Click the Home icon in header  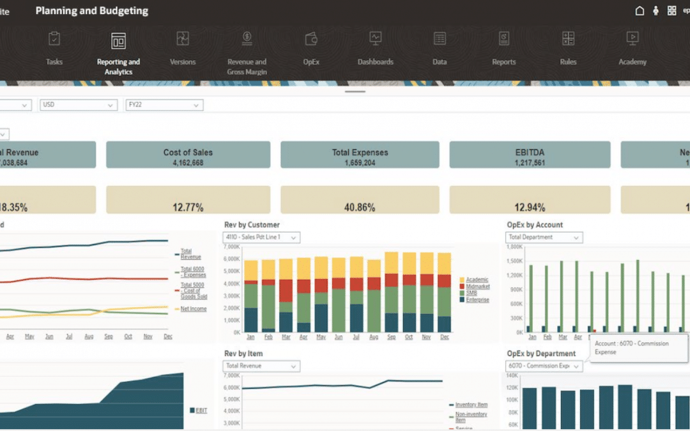coord(640,11)
